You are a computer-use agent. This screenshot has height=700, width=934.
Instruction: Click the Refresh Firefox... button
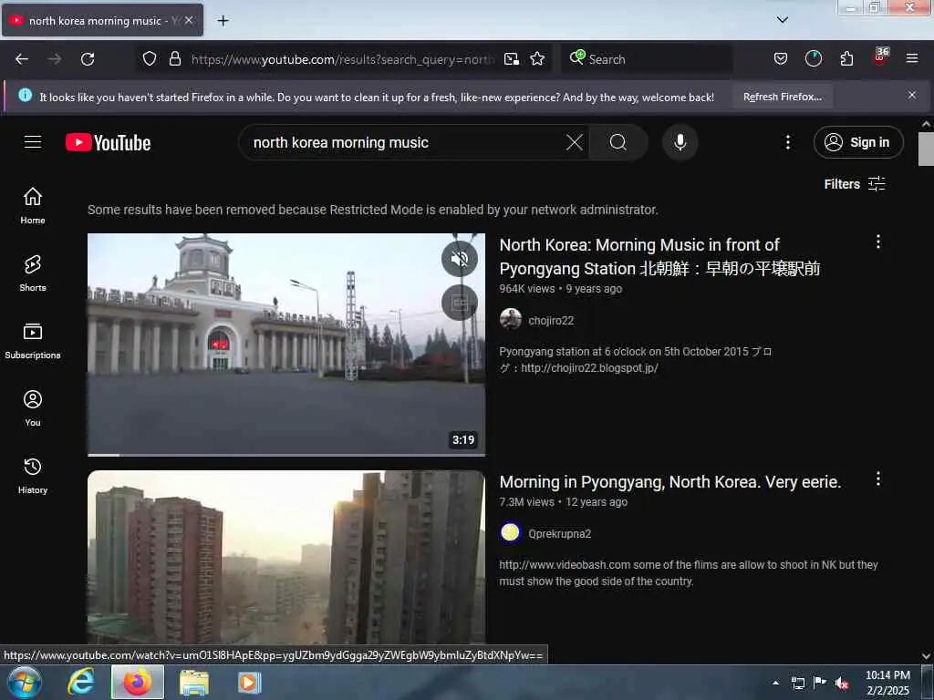782,97
